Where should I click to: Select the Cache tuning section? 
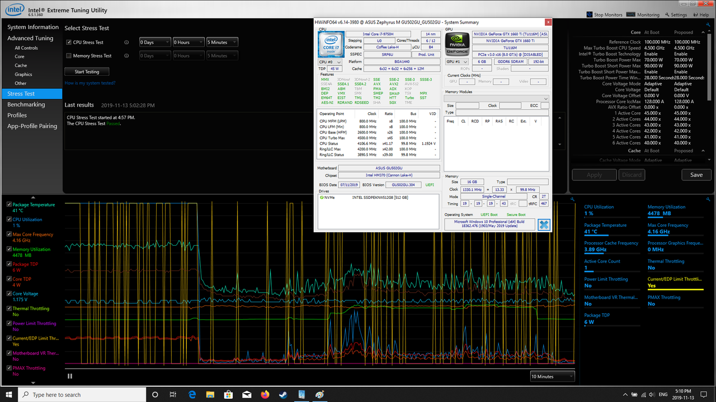21,65
